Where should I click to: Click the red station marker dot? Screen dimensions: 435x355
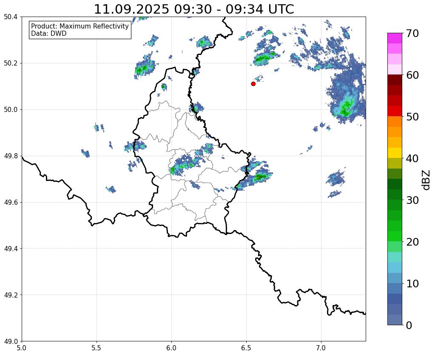253,84
